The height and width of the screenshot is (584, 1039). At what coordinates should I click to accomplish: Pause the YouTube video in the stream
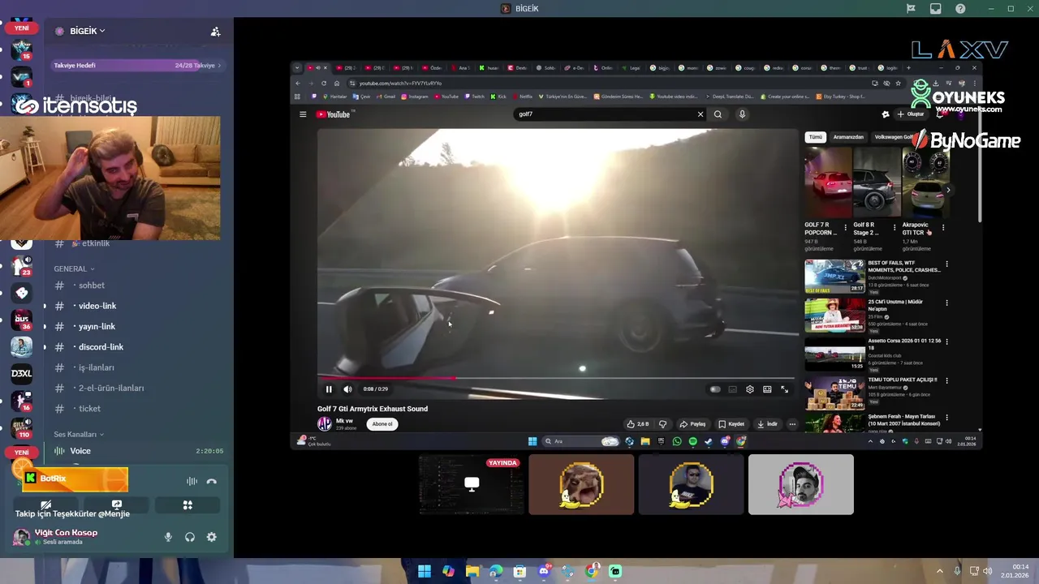[x=329, y=389]
